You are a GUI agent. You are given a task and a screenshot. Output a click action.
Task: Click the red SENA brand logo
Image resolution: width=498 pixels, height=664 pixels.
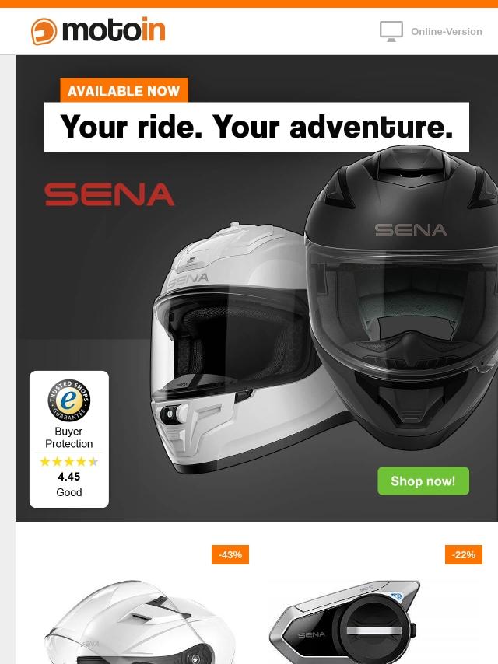click(x=110, y=194)
